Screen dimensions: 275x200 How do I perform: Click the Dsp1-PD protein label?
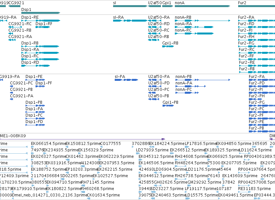coord(34,122)
